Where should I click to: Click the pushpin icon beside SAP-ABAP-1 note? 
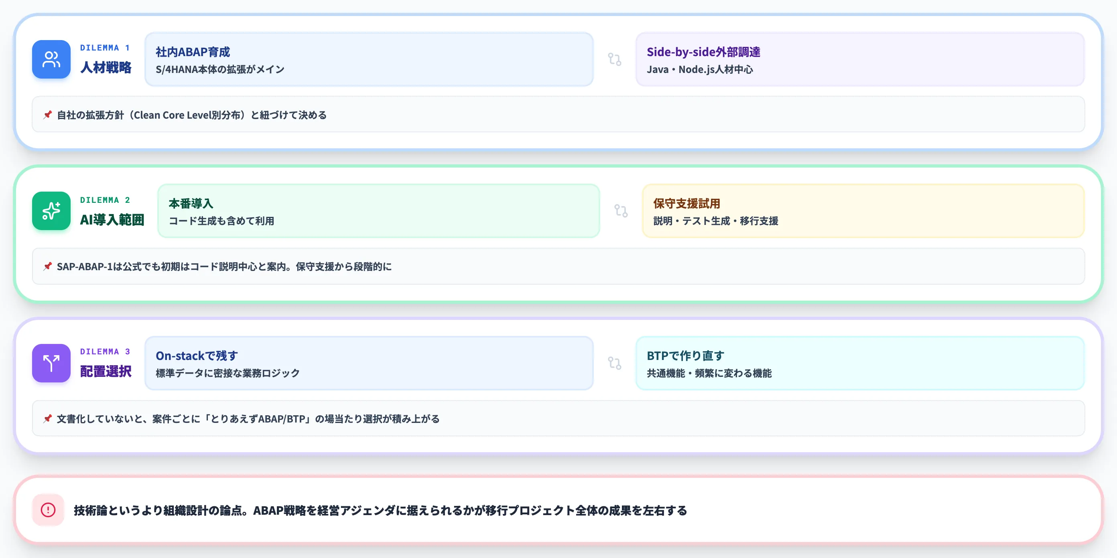pyautogui.click(x=48, y=267)
